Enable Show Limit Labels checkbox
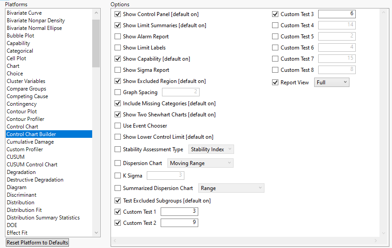 point(118,48)
